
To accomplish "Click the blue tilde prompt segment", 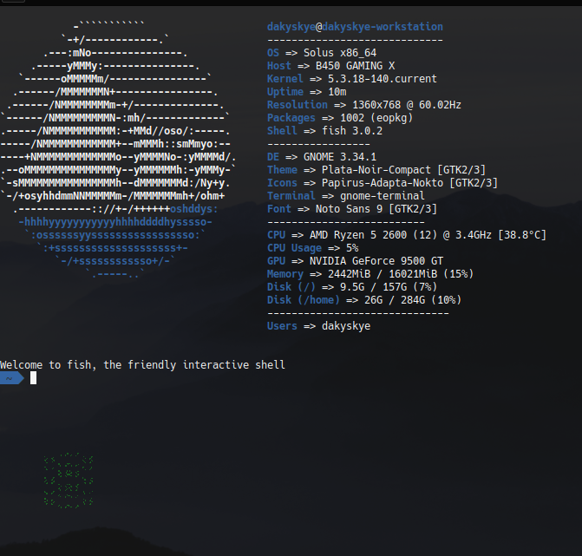I will 10,378.
